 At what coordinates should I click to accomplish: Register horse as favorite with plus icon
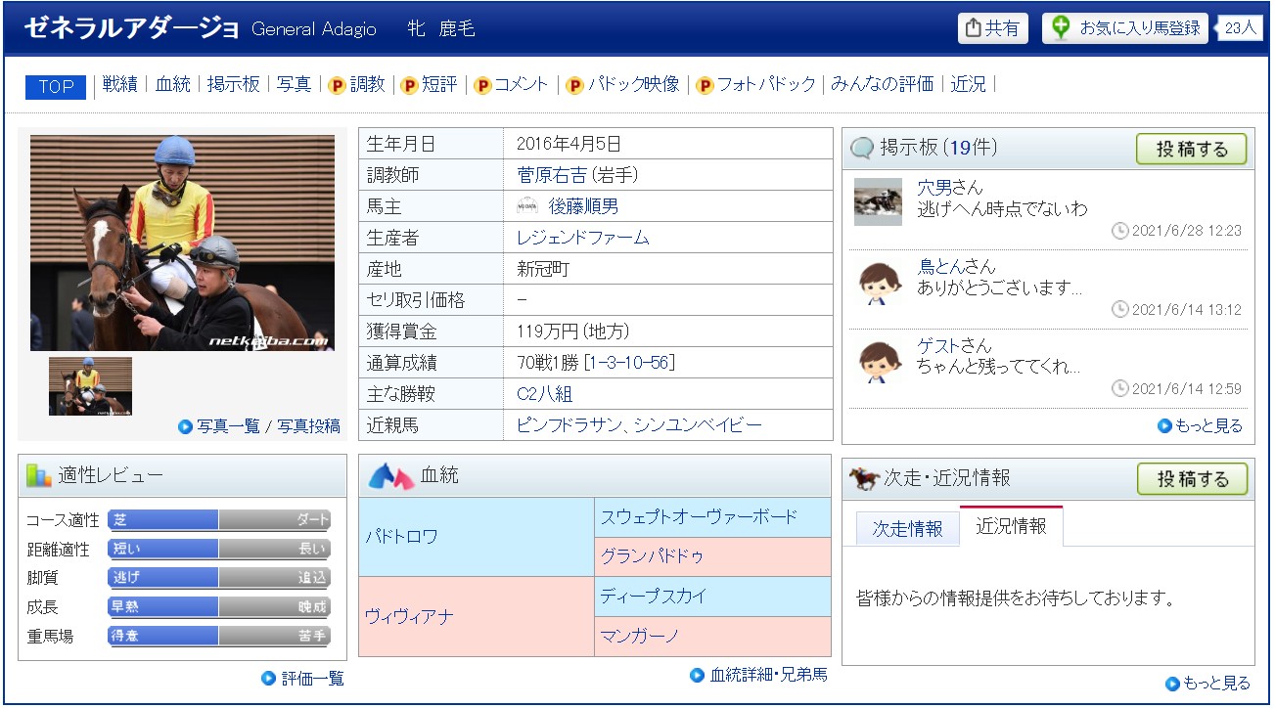1124,28
